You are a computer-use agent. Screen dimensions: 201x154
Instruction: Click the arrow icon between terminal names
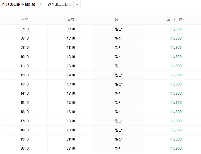[x=41, y=5]
